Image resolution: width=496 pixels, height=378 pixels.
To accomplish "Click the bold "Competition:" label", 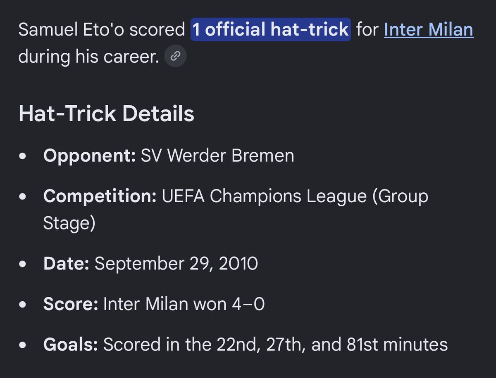I will coord(100,196).
